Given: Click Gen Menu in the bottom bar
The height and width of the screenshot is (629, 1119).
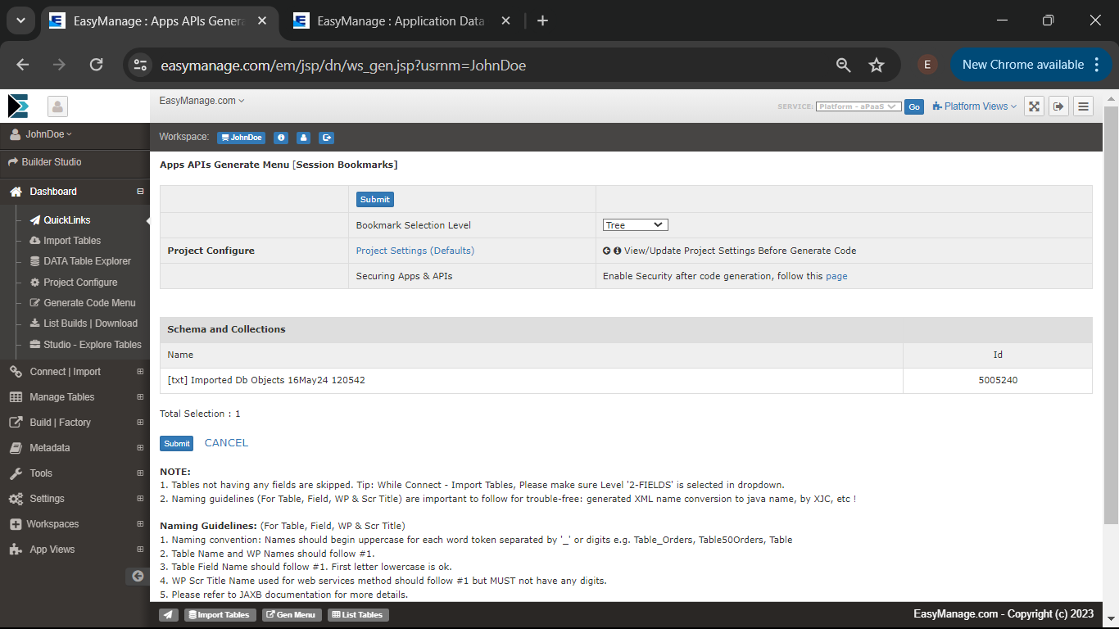Looking at the screenshot, I should click(292, 614).
